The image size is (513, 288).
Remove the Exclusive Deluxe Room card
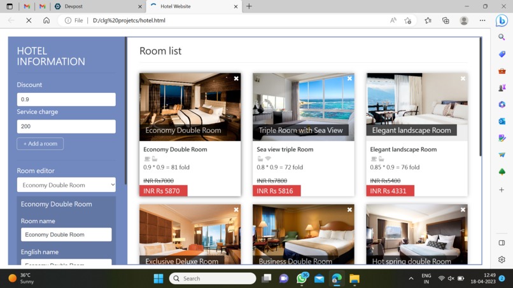tap(236, 210)
